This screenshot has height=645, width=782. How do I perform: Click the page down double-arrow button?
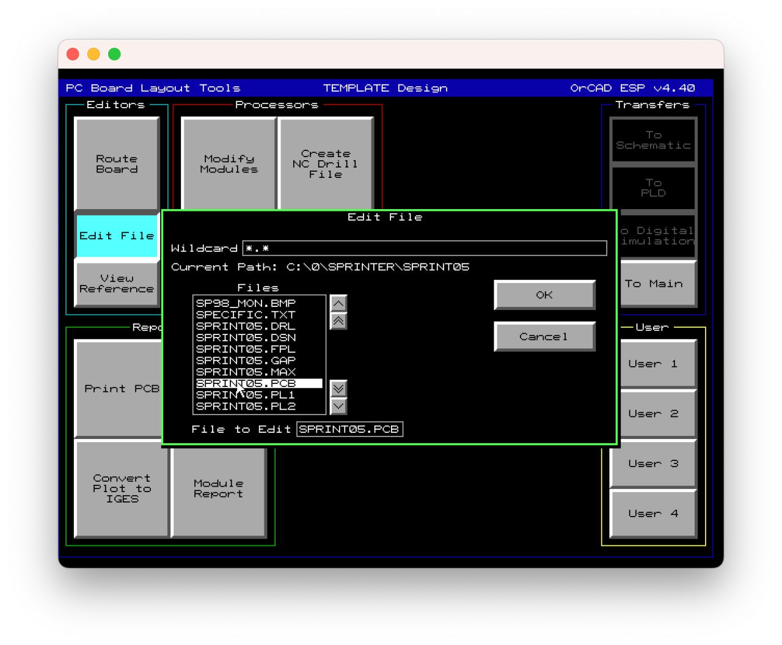(338, 389)
